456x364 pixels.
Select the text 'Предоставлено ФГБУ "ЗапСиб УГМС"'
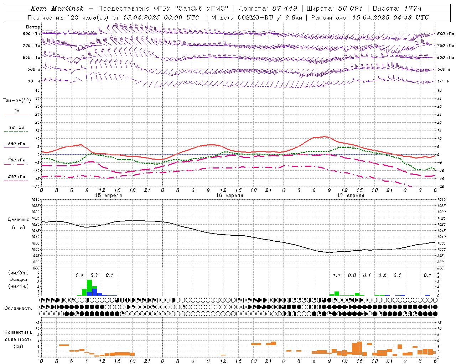[x=163, y=9]
